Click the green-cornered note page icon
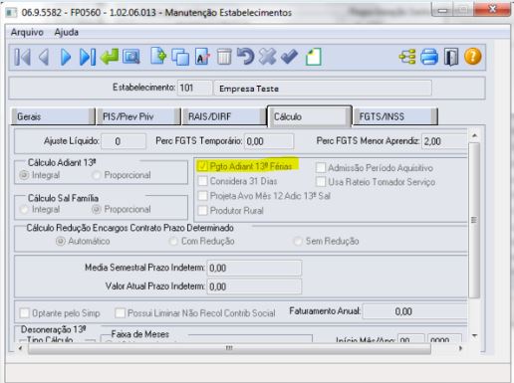514x383 pixels. point(314,57)
